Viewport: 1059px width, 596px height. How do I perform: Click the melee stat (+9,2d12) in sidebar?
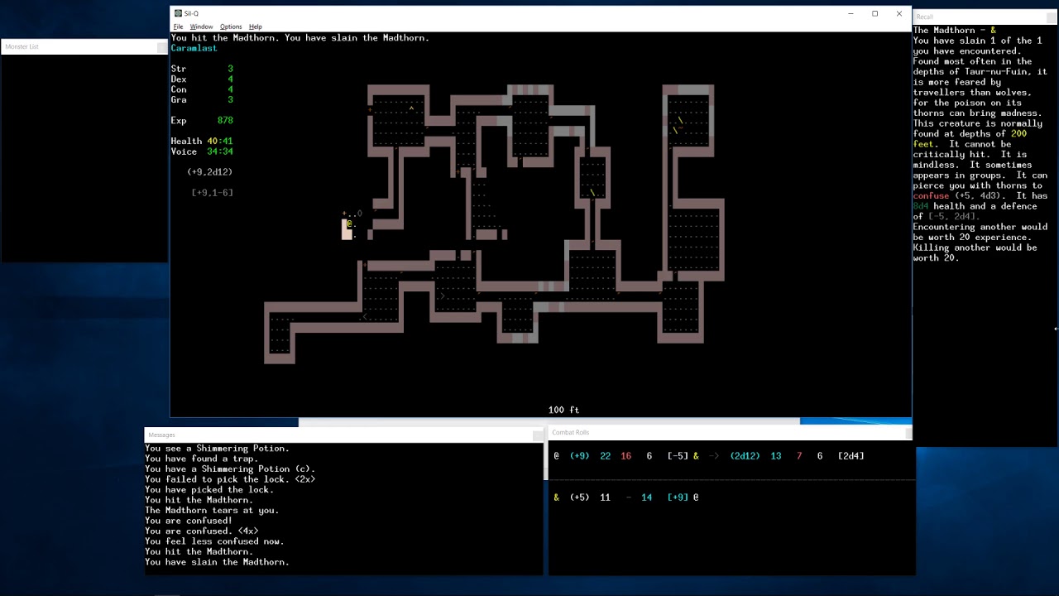(210, 172)
